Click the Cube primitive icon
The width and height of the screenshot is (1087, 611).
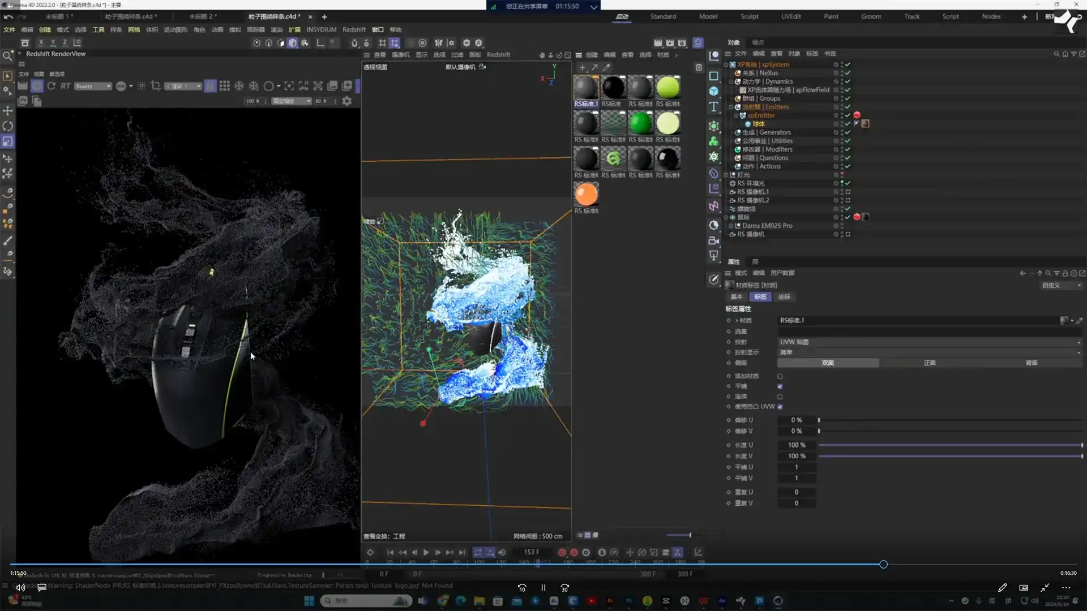[x=714, y=91]
